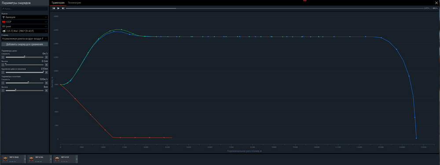The height and width of the screenshot is (165, 440).
Task: Remove the red-line projectile card
Action: pyautogui.click(x=77, y=159)
